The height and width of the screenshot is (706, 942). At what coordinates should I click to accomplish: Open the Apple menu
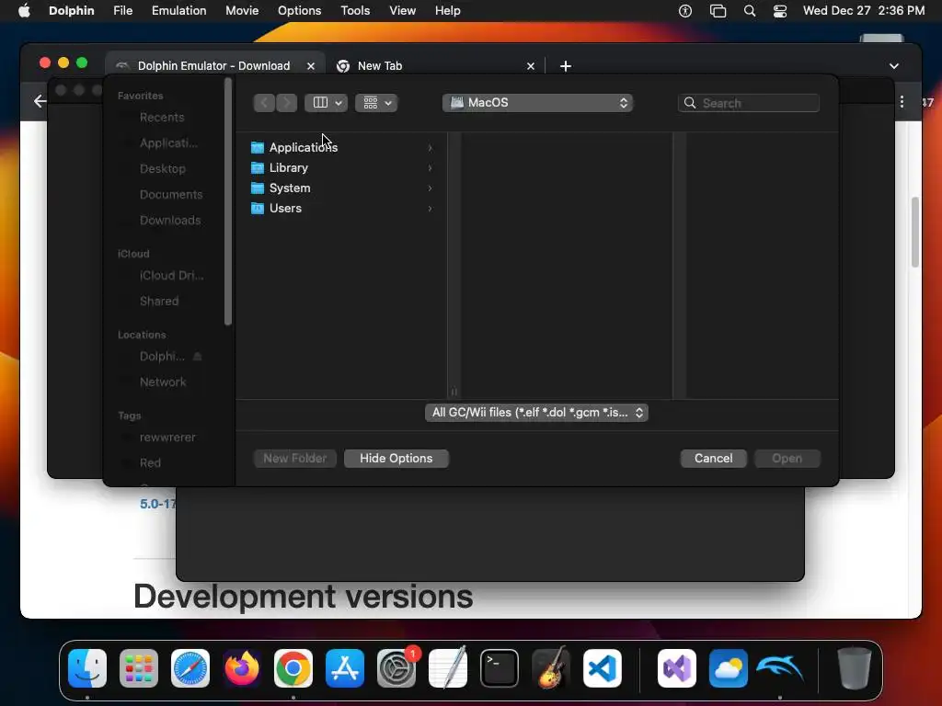coord(24,11)
